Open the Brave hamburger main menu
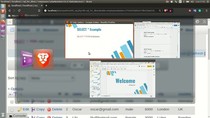 [206, 11]
